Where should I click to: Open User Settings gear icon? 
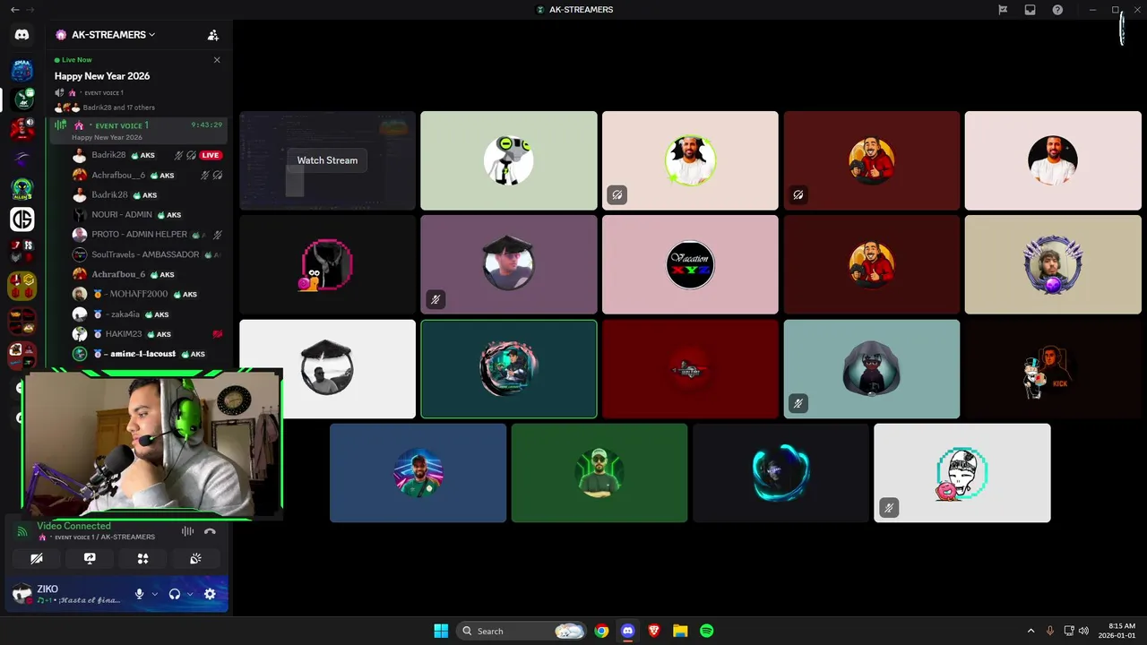210,594
